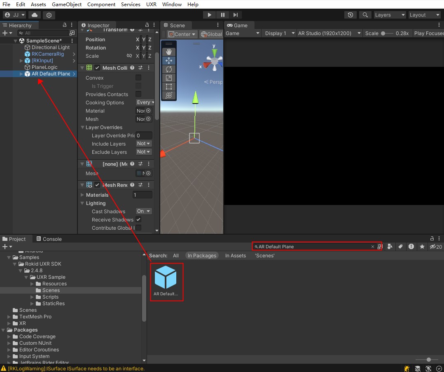This screenshot has height=372, width=444.
Task: Switch to the Console tab
Action: (x=49, y=239)
